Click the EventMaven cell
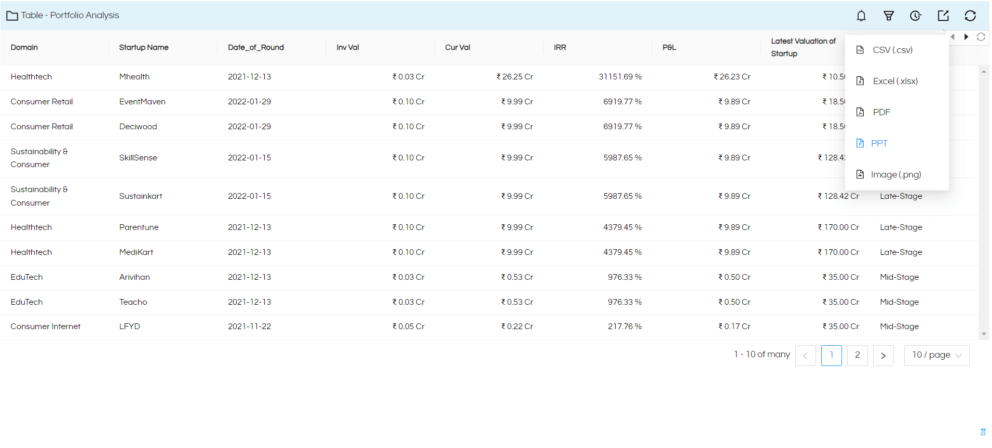This screenshot has width=992, height=448. (142, 102)
